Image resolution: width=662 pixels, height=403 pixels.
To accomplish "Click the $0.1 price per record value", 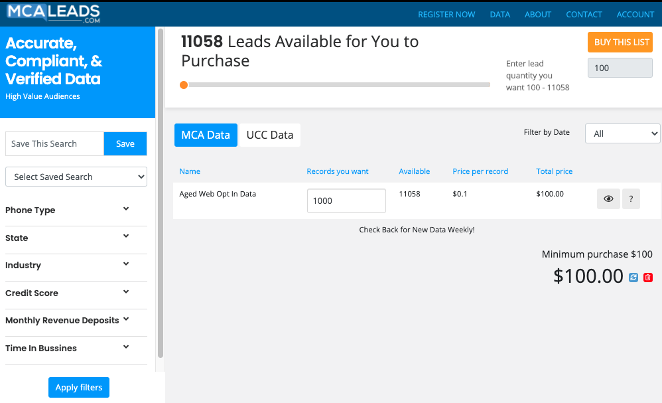I will tap(460, 194).
